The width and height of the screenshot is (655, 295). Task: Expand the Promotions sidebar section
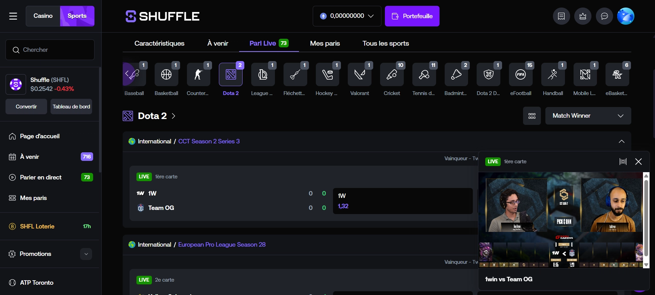pos(86,254)
